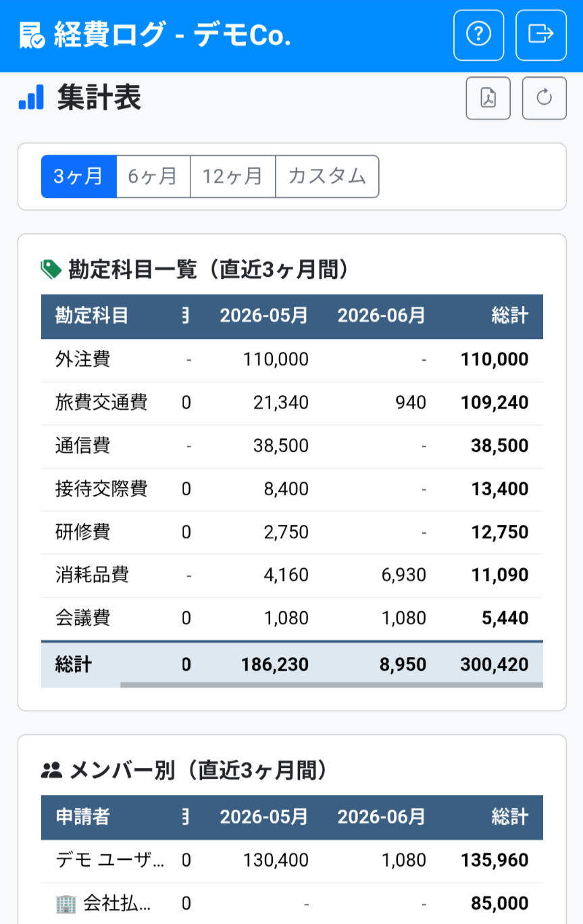Click 2026-05月 header in 勘定科目 table
The height and width of the screenshot is (924, 583).
(264, 315)
